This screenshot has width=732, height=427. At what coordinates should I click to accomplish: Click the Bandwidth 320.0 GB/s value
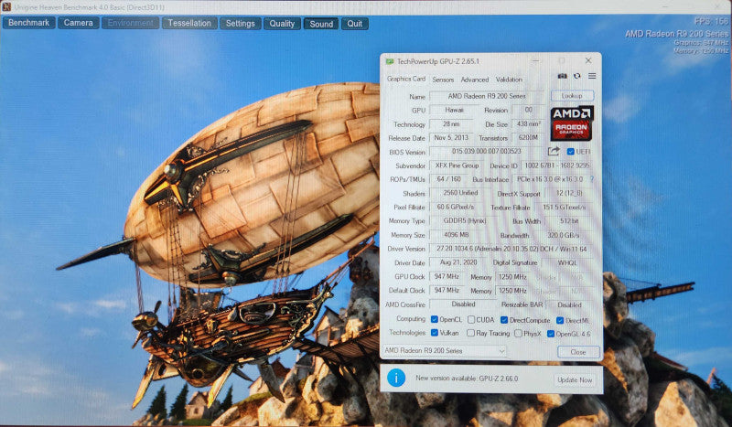click(564, 235)
